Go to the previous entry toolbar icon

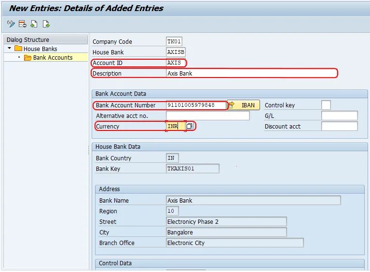coord(34,24)
